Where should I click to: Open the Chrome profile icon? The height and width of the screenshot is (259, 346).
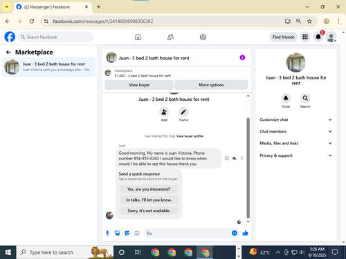coord(326,21)
